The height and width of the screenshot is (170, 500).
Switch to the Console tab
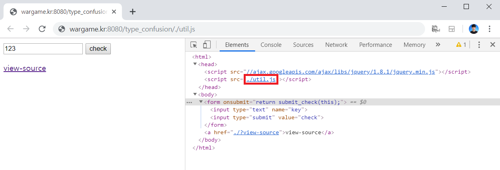271,45
